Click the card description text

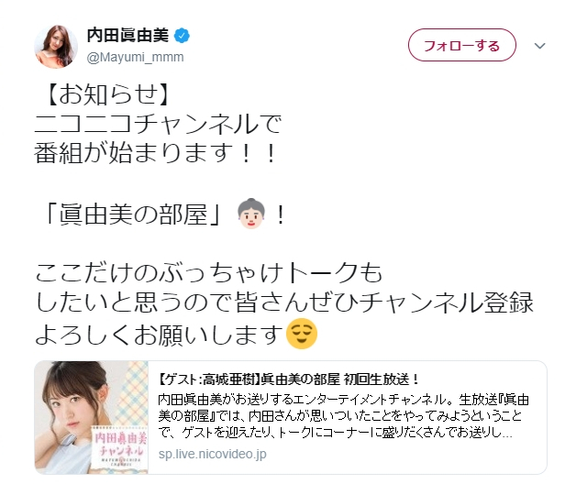pyautogui.click(x=343, y=416)
